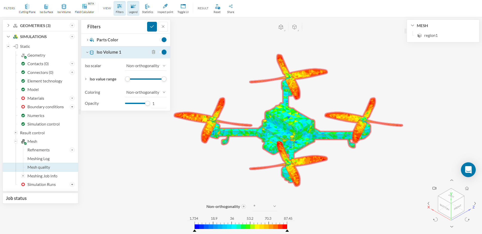Screen dimensions: 482x234
Task: Click the Share result icon
Action: point(230,8)
